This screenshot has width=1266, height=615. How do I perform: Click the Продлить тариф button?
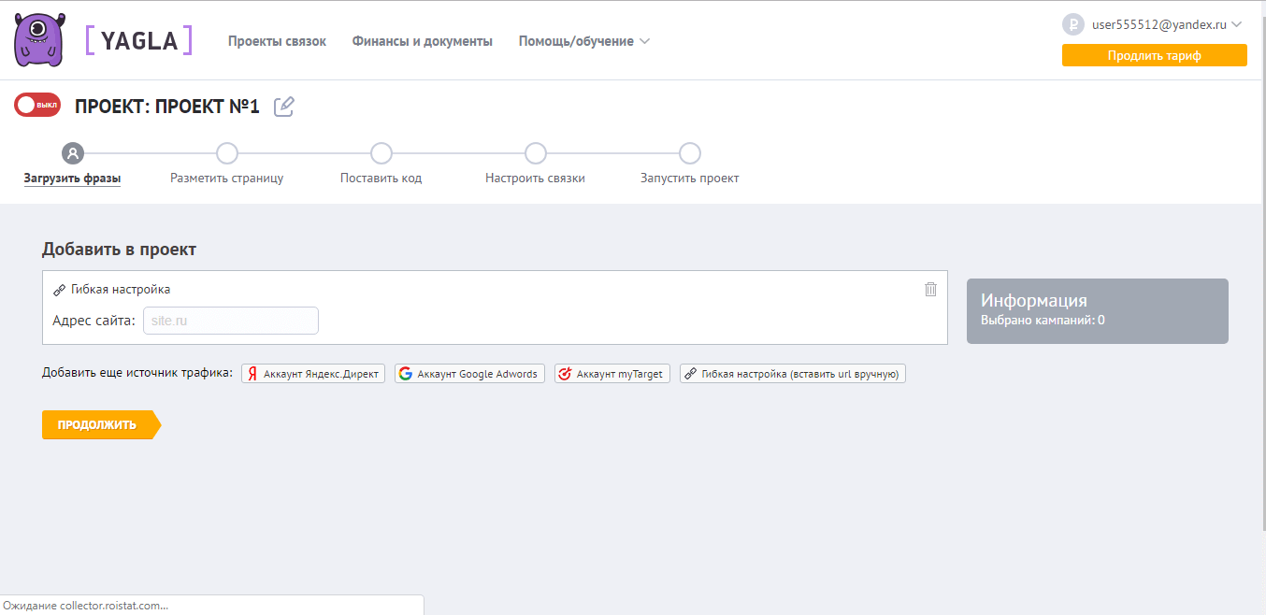[x=1154, y=55]
